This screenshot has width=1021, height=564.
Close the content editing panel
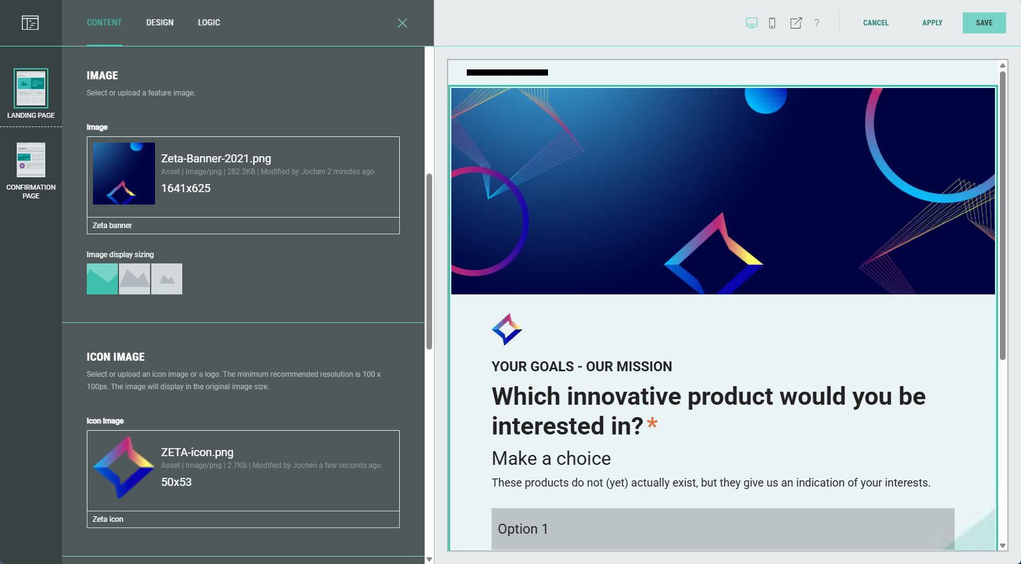coord(402,23)
